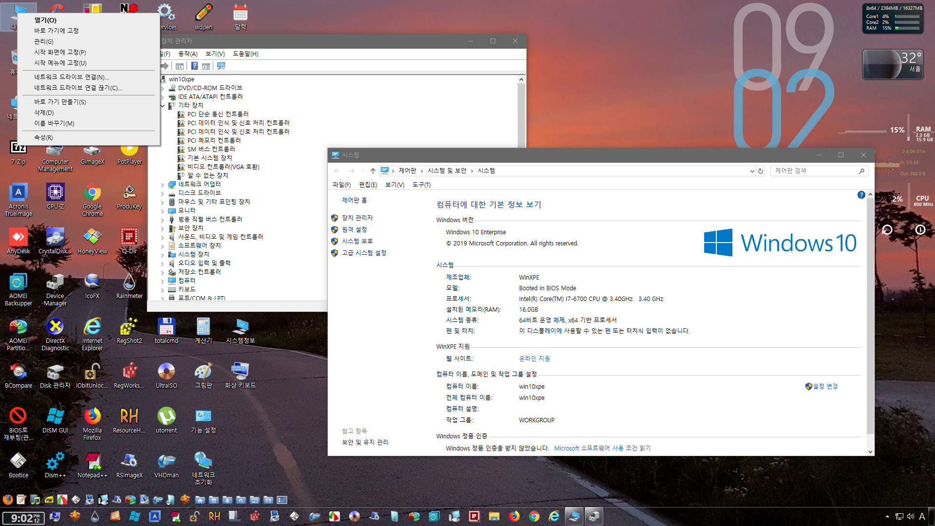Expand the 네트워크 어댑터 node in device tree

tap(163, 185)
